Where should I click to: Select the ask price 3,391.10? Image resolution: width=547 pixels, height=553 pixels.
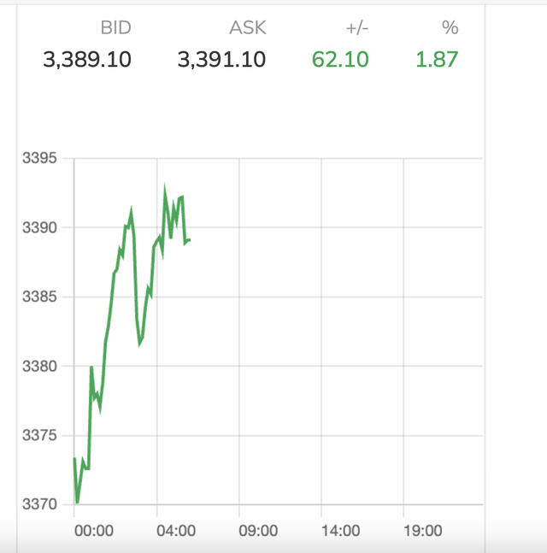(221, 60)
